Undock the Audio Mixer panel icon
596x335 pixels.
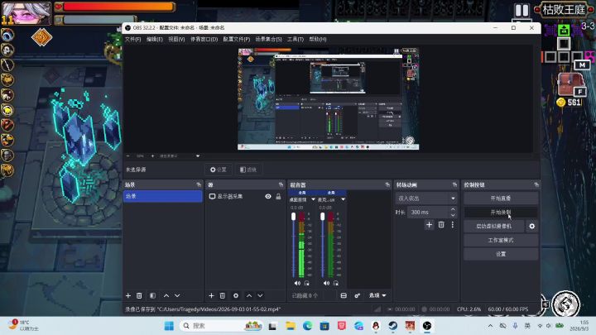(387, 184)
